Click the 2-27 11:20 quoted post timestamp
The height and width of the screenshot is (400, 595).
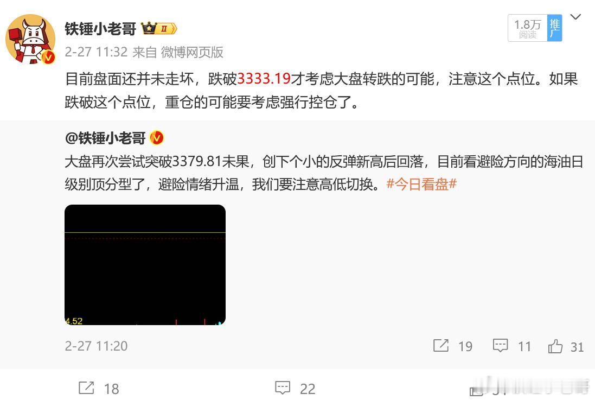[96, 346]
